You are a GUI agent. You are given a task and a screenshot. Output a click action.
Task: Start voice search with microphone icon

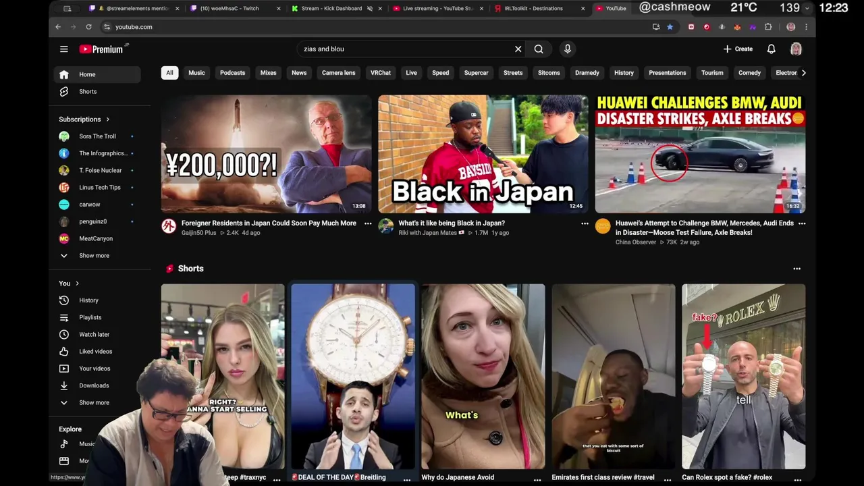567,49
